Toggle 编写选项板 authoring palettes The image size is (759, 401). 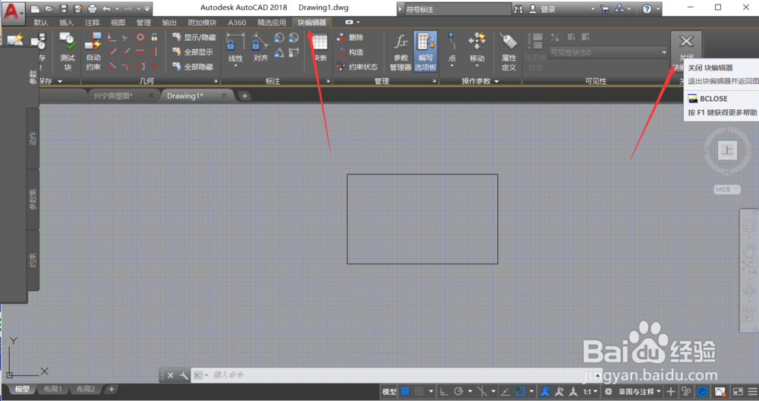coord(426,52)
